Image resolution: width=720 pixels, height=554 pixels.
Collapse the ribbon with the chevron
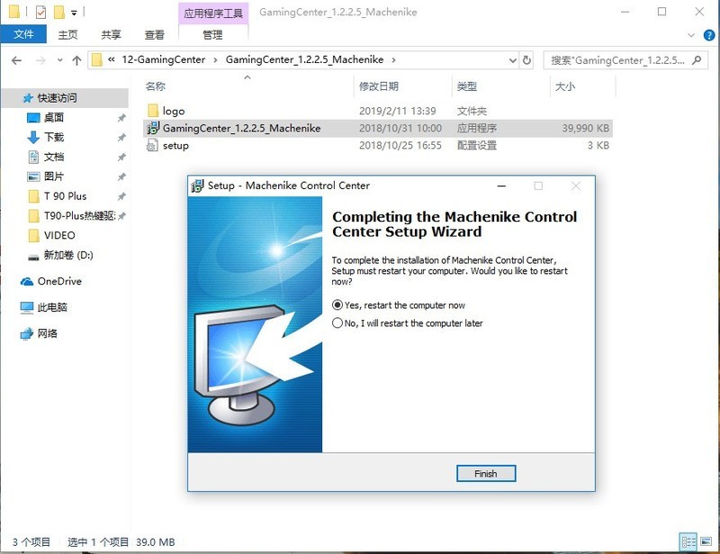click(691, 35)
